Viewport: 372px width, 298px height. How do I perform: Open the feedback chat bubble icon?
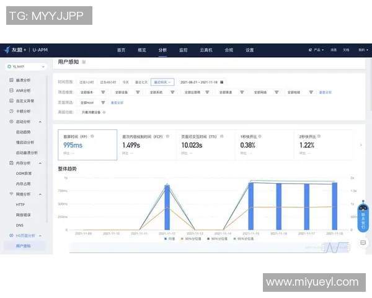pyautogui.click(x=363, y=243)
